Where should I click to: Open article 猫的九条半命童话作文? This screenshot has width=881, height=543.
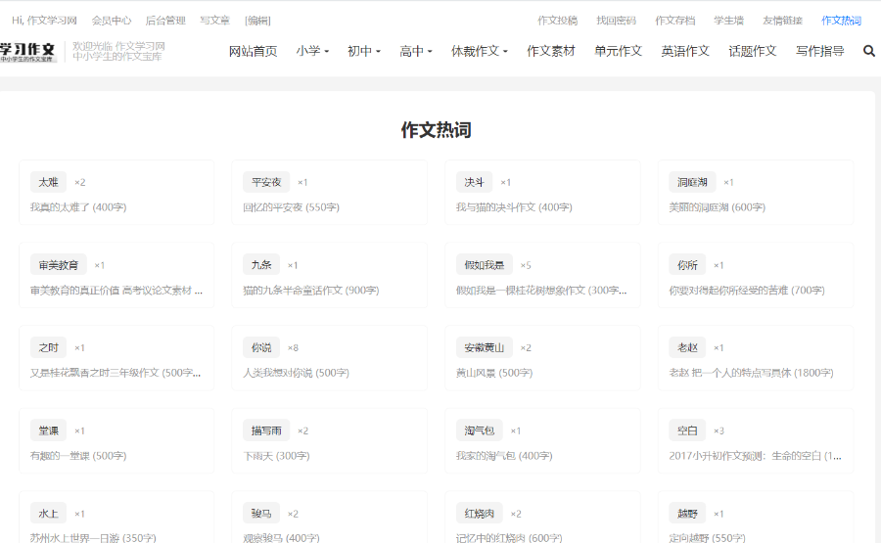pos(310,291)
